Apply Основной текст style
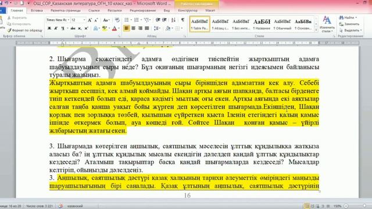Viewport: 372px width, 209px height. pyautogui.click(x=303, y=24)
